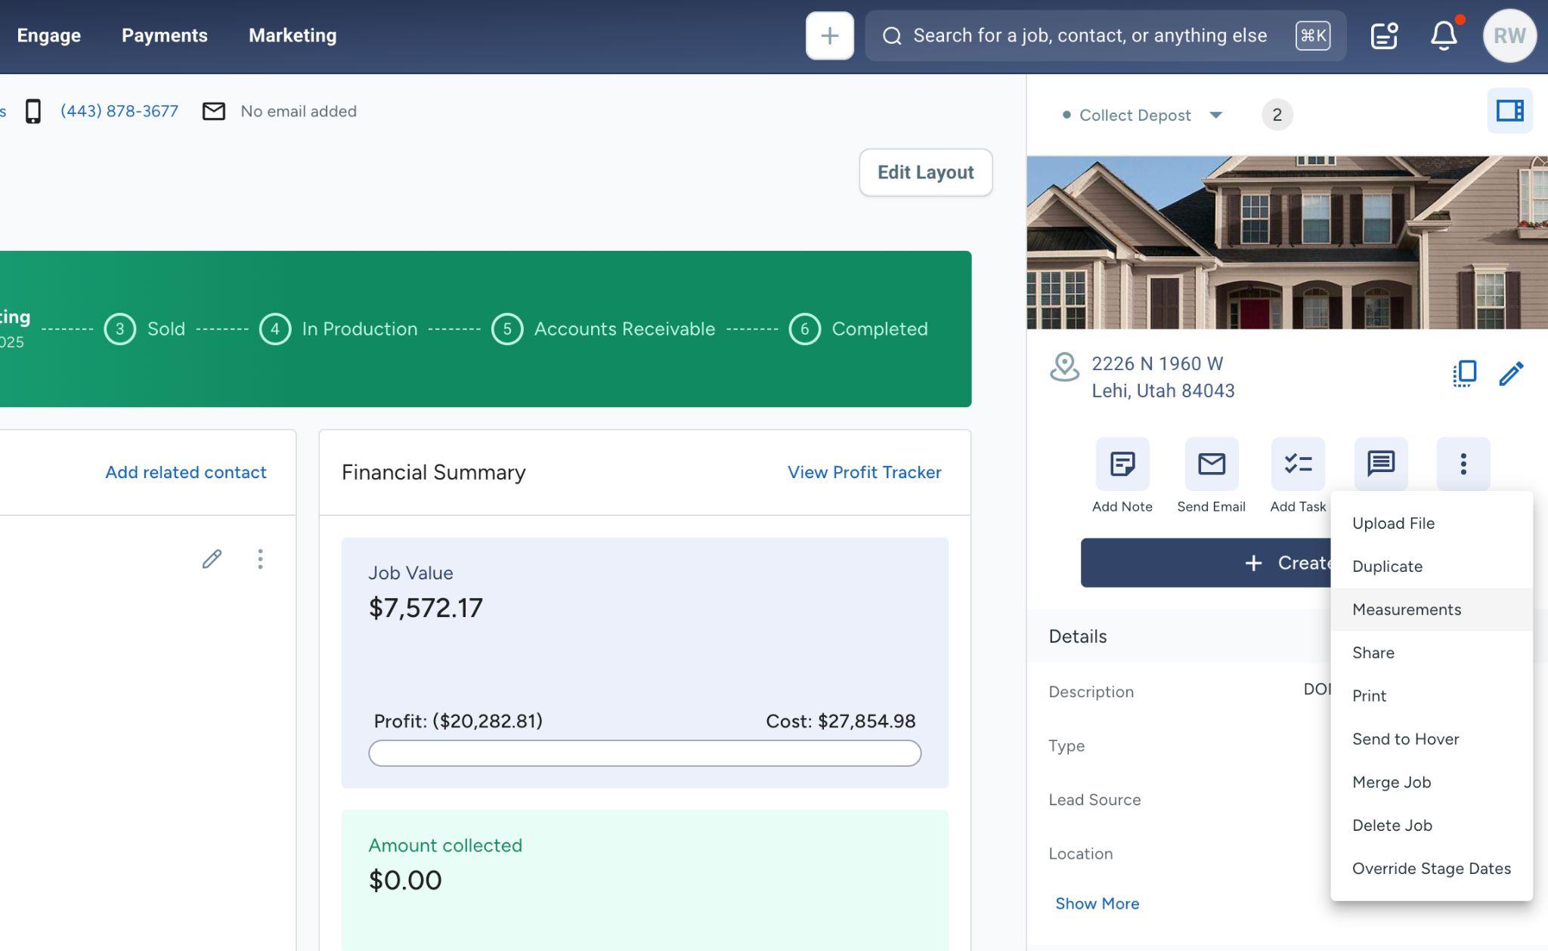Image resolution: width=1548 pixels, height=951 pixels.
Task: Edit the related contact with pencil icon
Action: pos(212,559)
